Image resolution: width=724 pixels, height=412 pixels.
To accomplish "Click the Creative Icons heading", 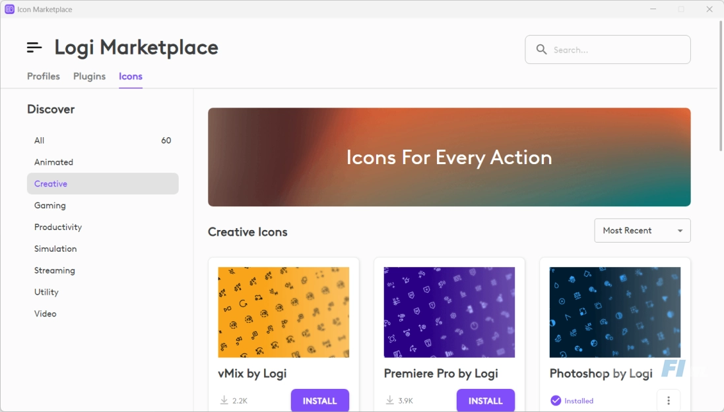I will pos(247,231).
